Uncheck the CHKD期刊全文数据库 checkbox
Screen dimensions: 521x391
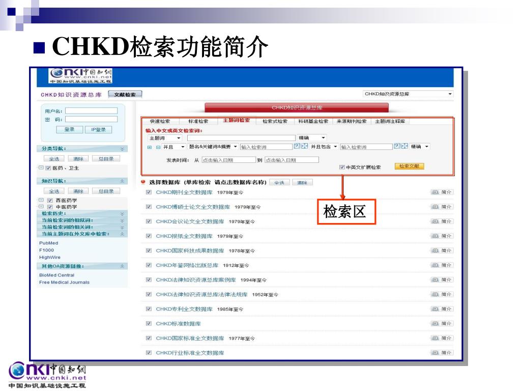point(149,192)
